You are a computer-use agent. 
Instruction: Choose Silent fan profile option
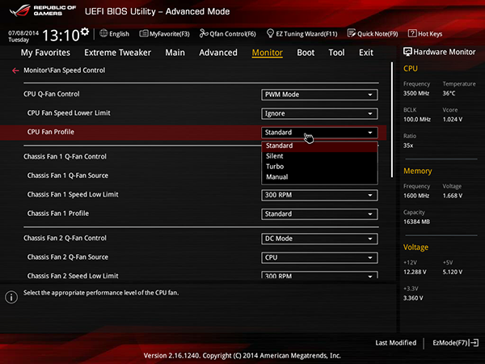[319, 156]
